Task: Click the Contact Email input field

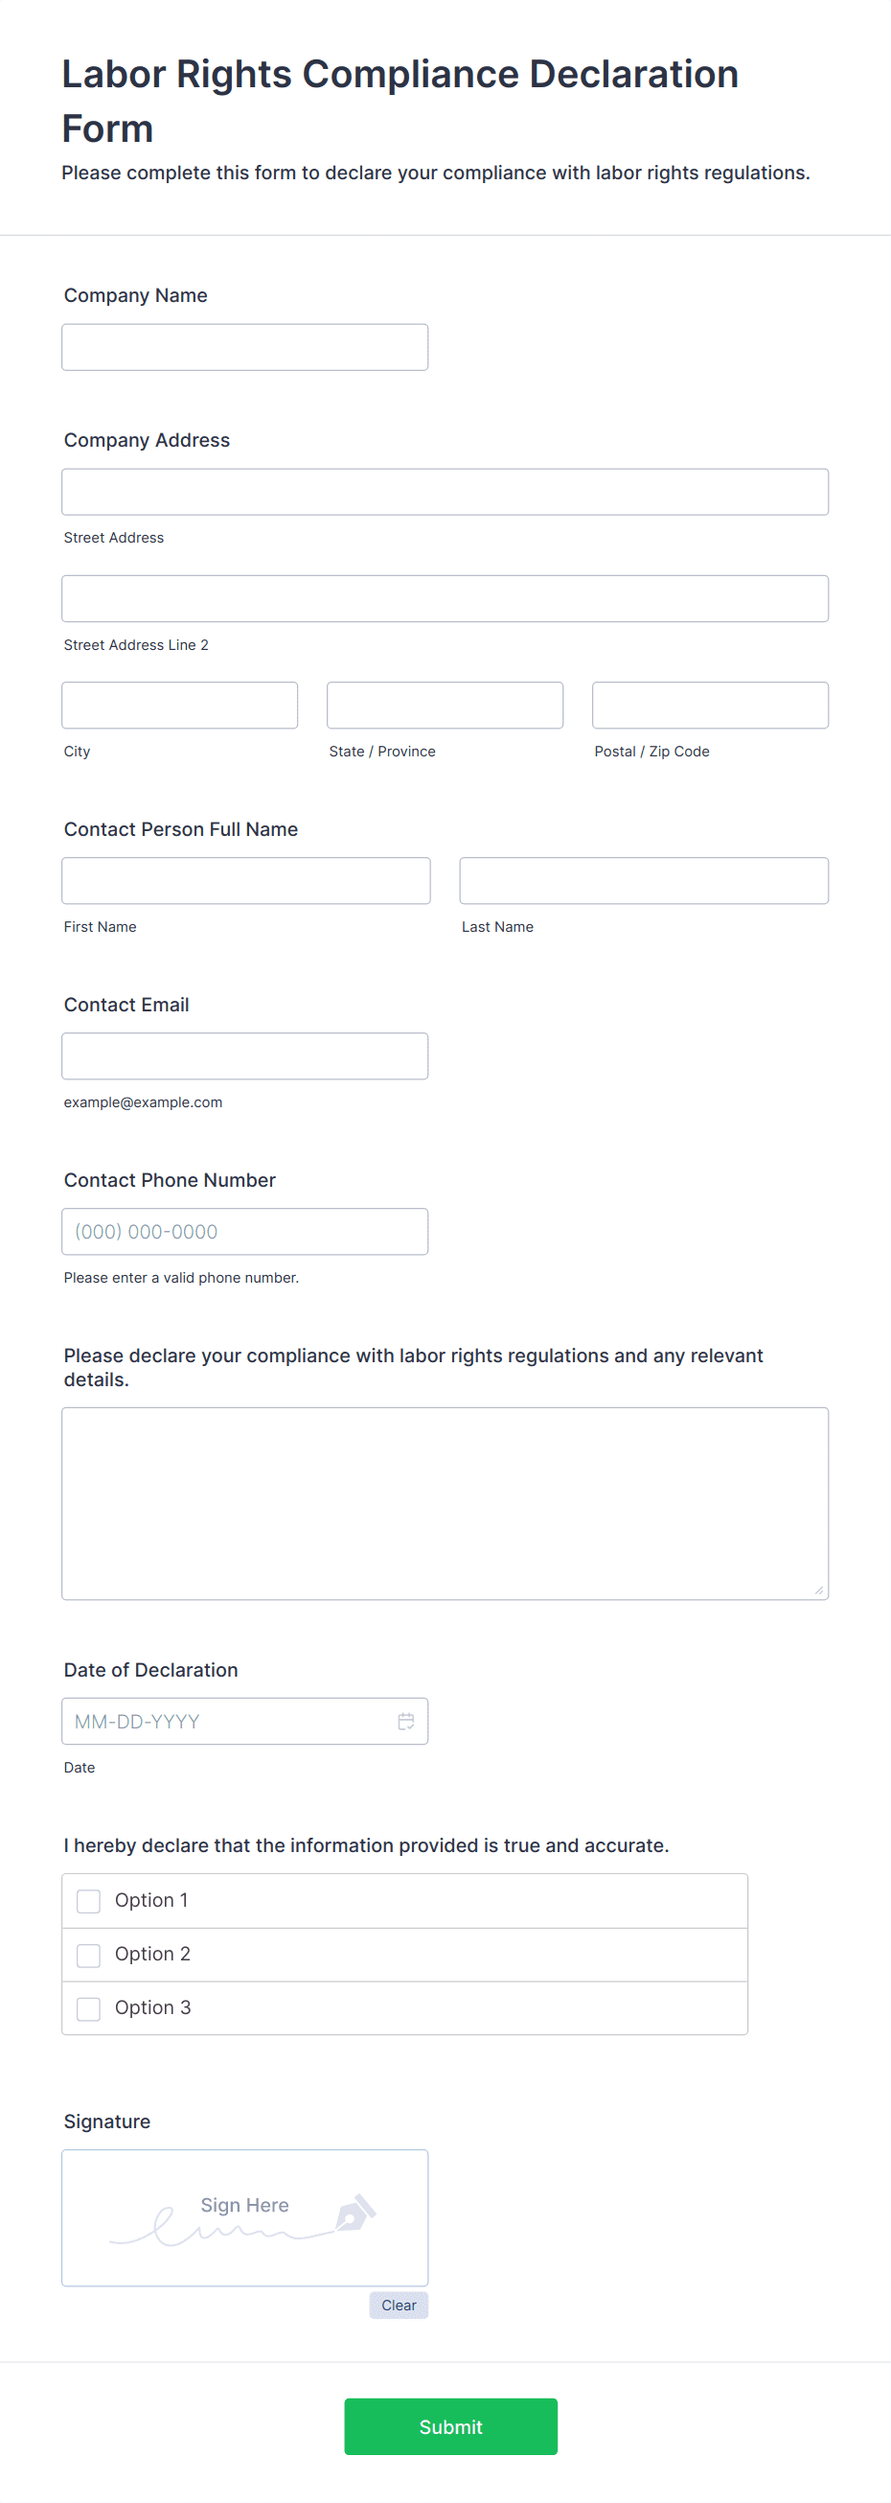Action: coord(243,1055)
